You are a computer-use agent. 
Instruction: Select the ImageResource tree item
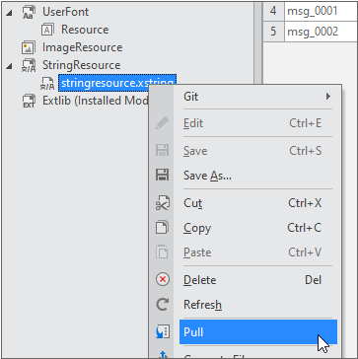[82, 47]
